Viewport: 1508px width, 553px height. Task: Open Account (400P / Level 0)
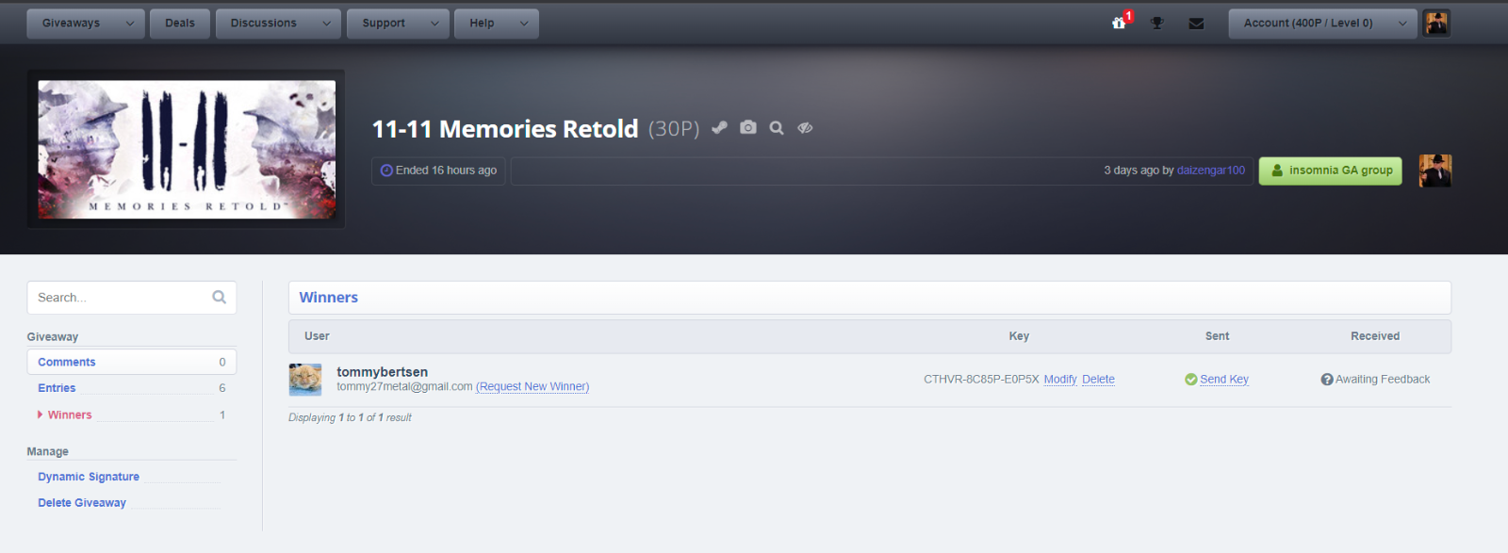[x=1308, y=24]
